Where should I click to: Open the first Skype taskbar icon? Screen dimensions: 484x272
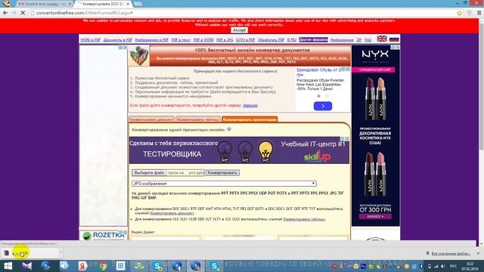[158, 266]
